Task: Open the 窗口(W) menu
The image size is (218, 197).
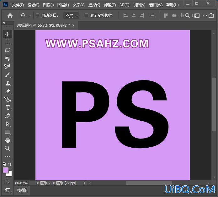Action: [156, 5]
